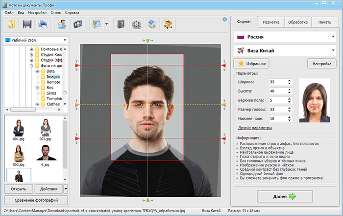343x216 pixels.
Task: Click the green marker above the photo
Action: 147,42
